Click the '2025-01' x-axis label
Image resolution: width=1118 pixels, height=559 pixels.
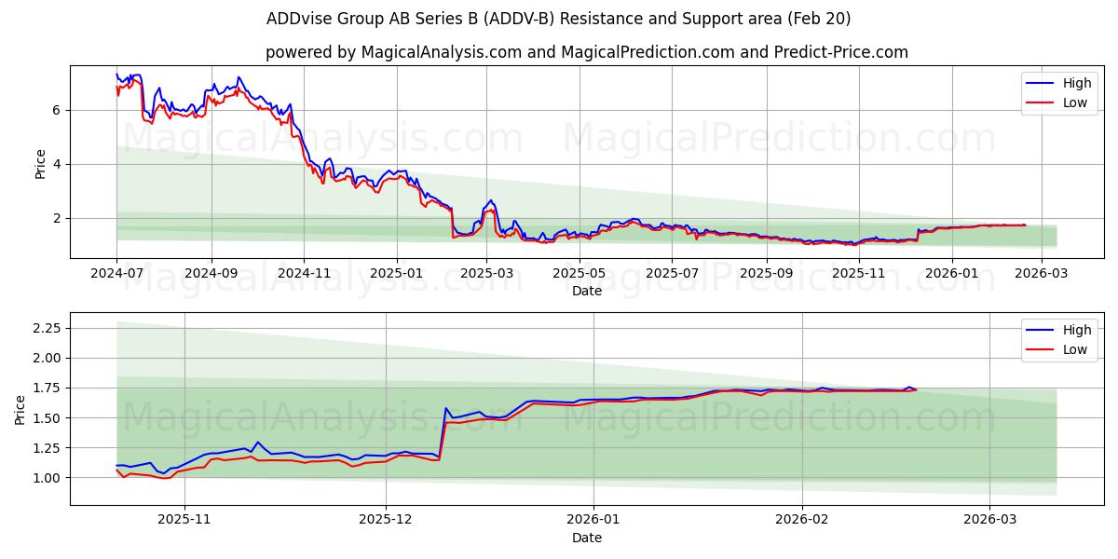(398, 274)
